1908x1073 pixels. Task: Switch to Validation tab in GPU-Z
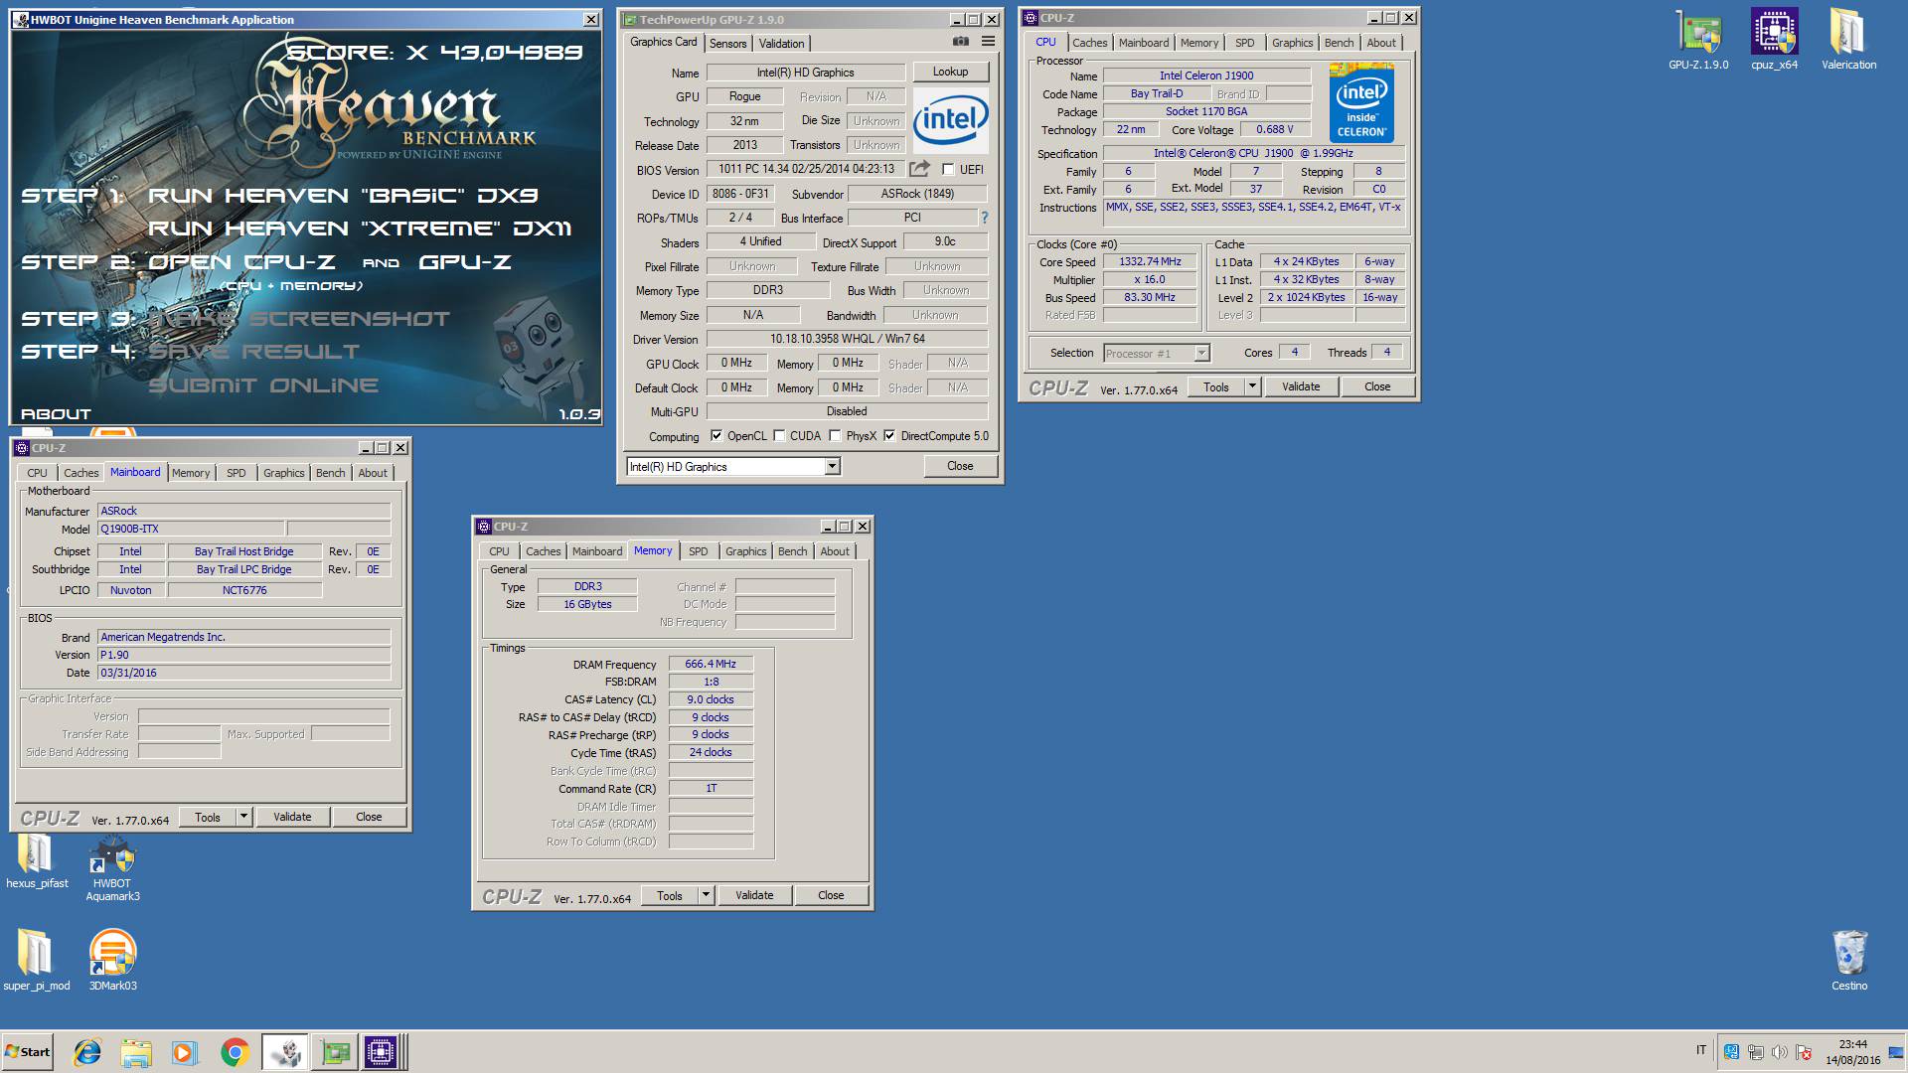[781, 43]
